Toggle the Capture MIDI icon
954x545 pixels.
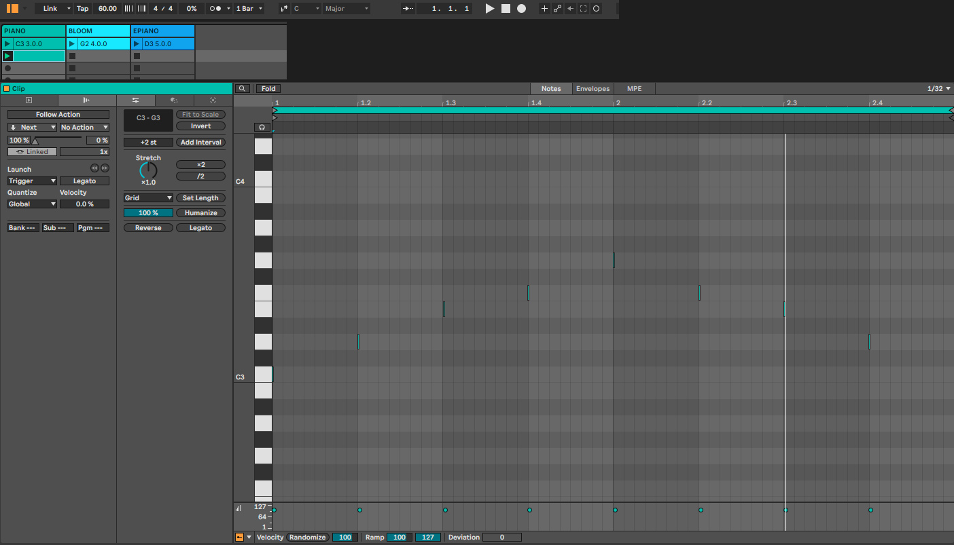tap(583, 8)
